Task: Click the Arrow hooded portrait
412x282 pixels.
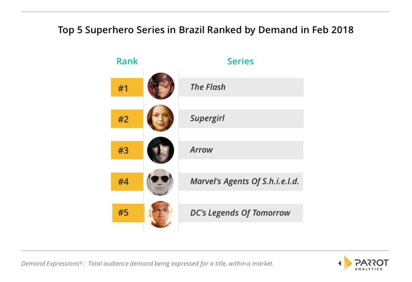Action: click(161, 150)
